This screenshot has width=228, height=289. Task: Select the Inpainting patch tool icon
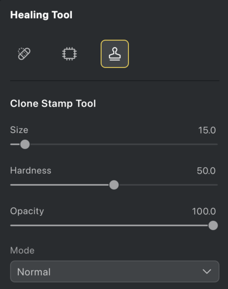pyautogui.click(x=69, y=54)
